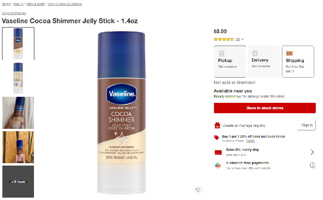Select the Shipping fulfillment option
The image size is (323, 200).
(x=298, y=62)
